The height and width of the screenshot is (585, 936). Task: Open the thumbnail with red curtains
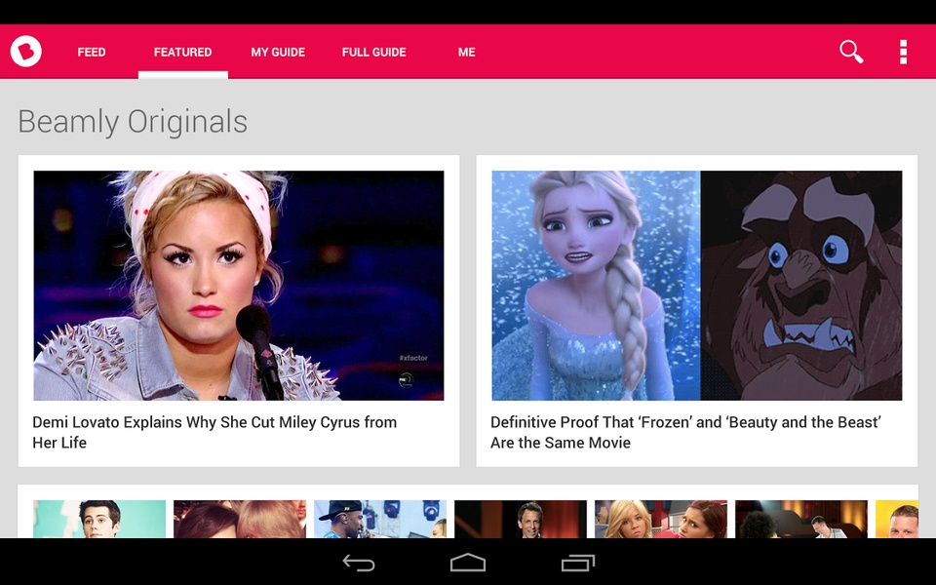[521, 519]
